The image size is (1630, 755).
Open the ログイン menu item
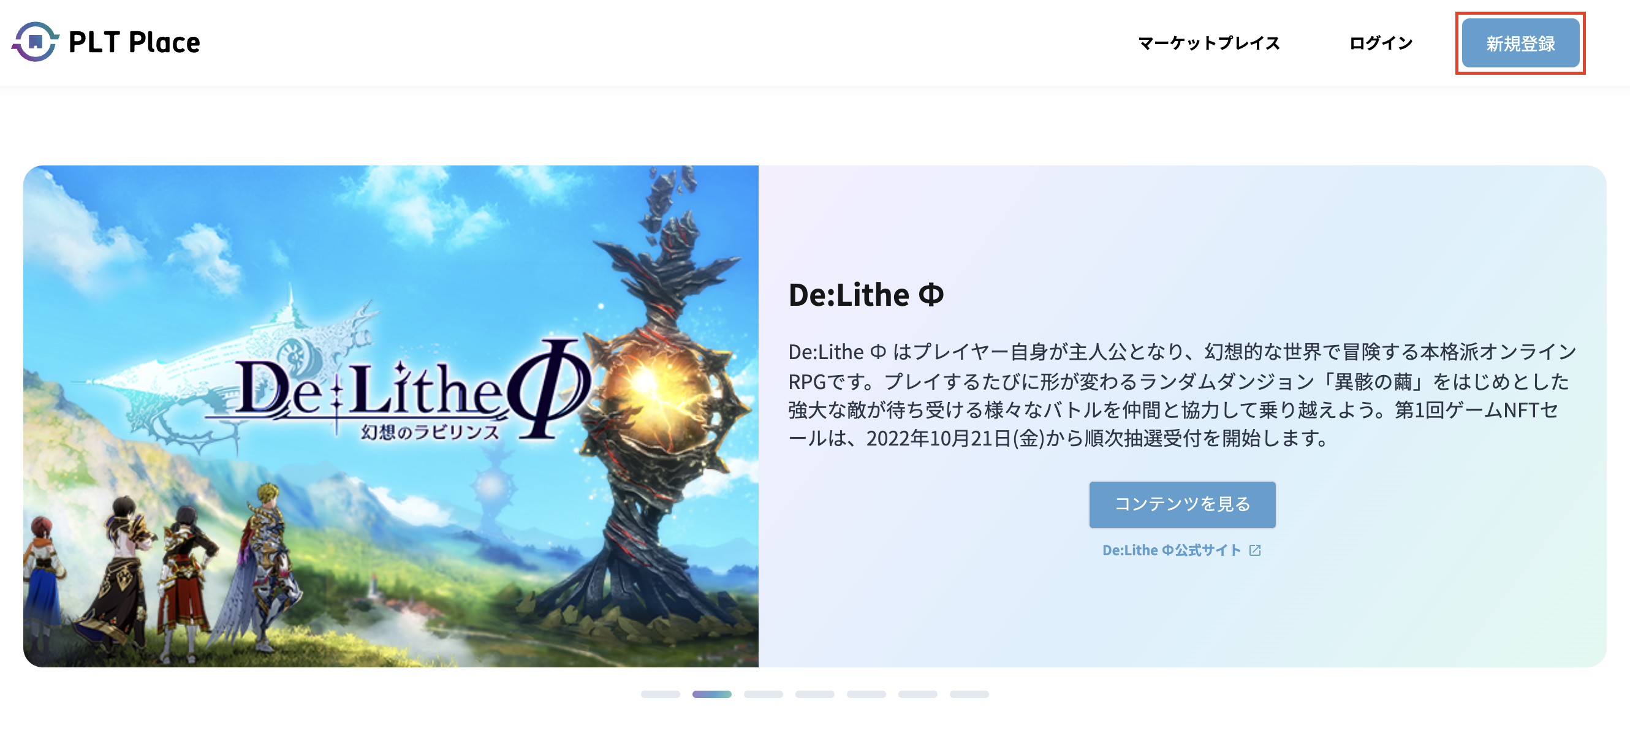point(1381,43)
